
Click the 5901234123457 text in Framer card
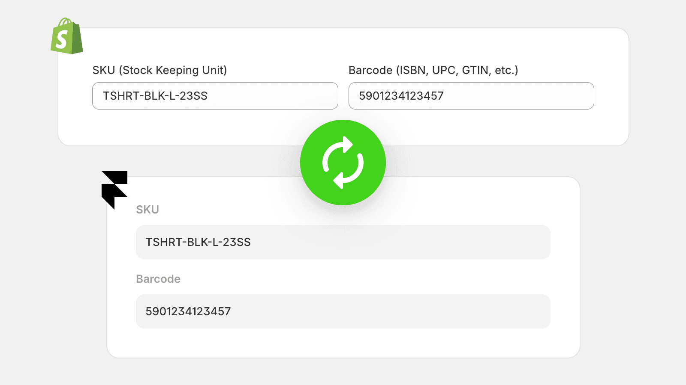[188, 311]
